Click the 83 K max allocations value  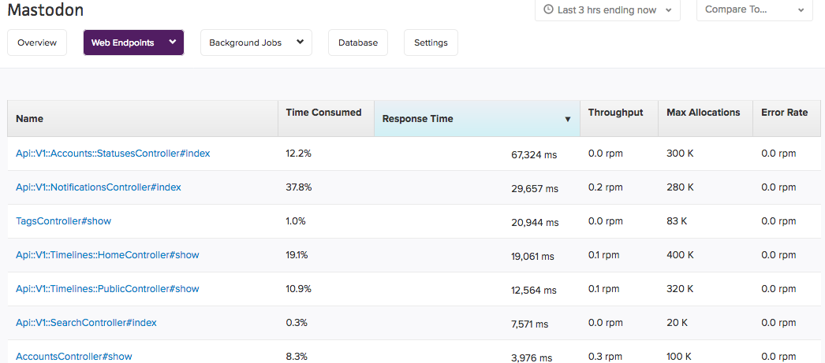coord(677,221)
